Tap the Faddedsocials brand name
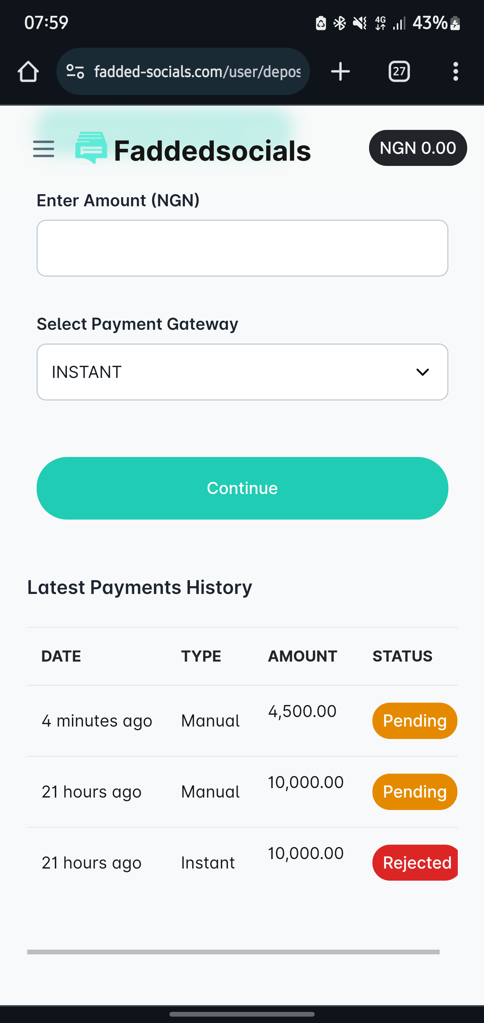 tap(212, 151)
